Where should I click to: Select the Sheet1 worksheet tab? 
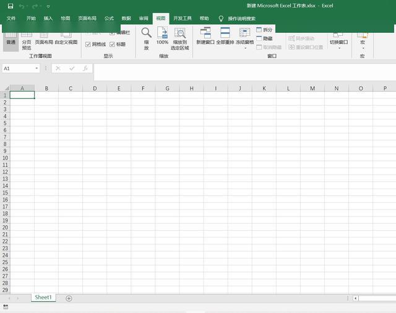[43, 298]
